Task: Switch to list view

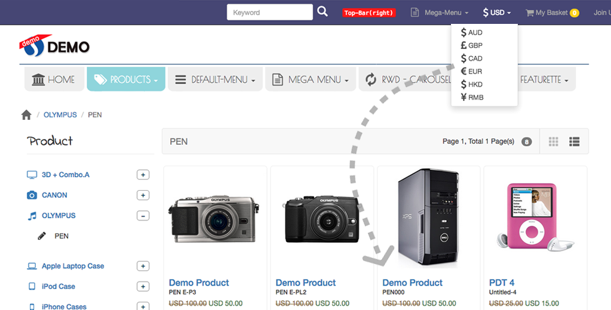Action: tap(574, 141)
